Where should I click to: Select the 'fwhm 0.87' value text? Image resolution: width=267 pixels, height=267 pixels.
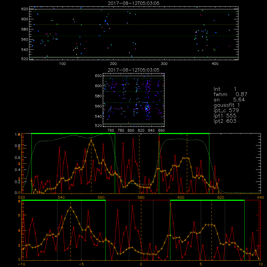point(230,94)
